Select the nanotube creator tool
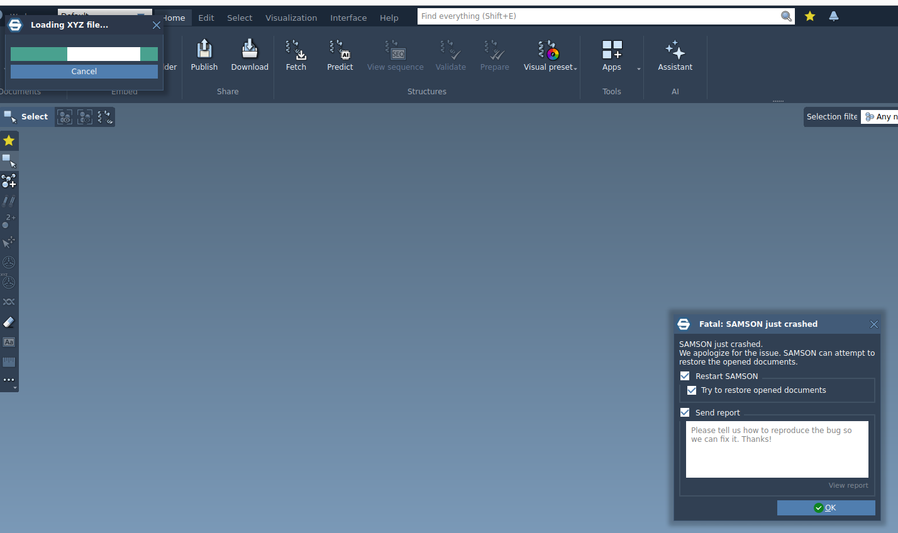898x533 pixels. click(9, 201)
